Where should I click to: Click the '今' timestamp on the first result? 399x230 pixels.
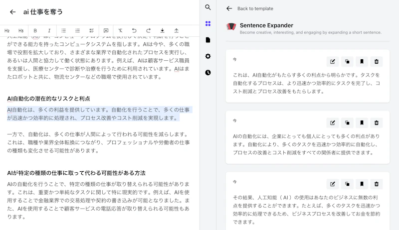coord(234,59)
